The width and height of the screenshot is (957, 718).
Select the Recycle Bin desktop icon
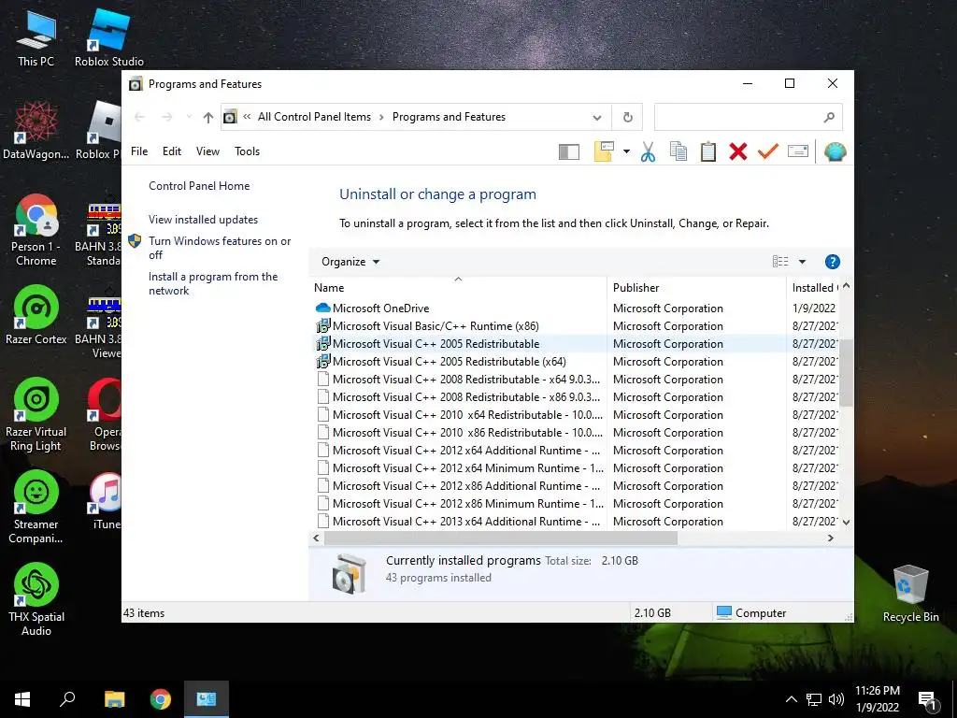point(910,594)
